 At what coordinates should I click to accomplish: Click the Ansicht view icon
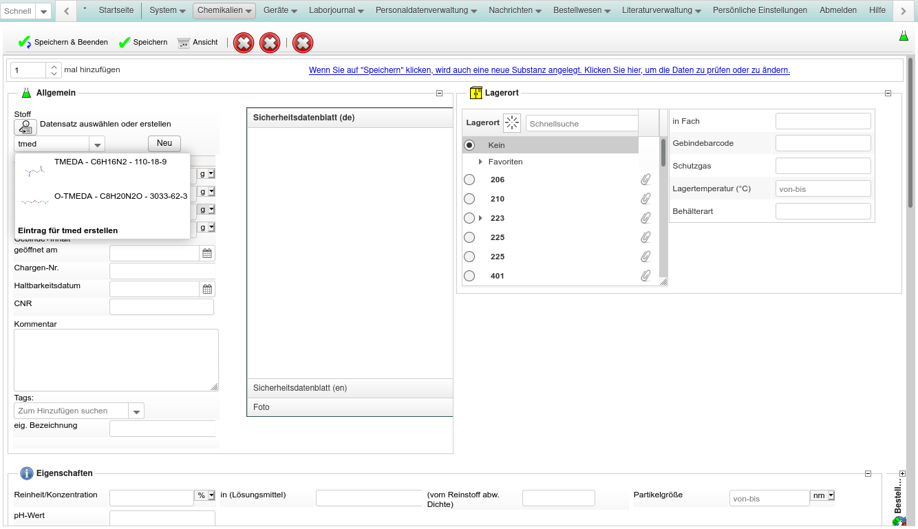click(x=183, y=43)
